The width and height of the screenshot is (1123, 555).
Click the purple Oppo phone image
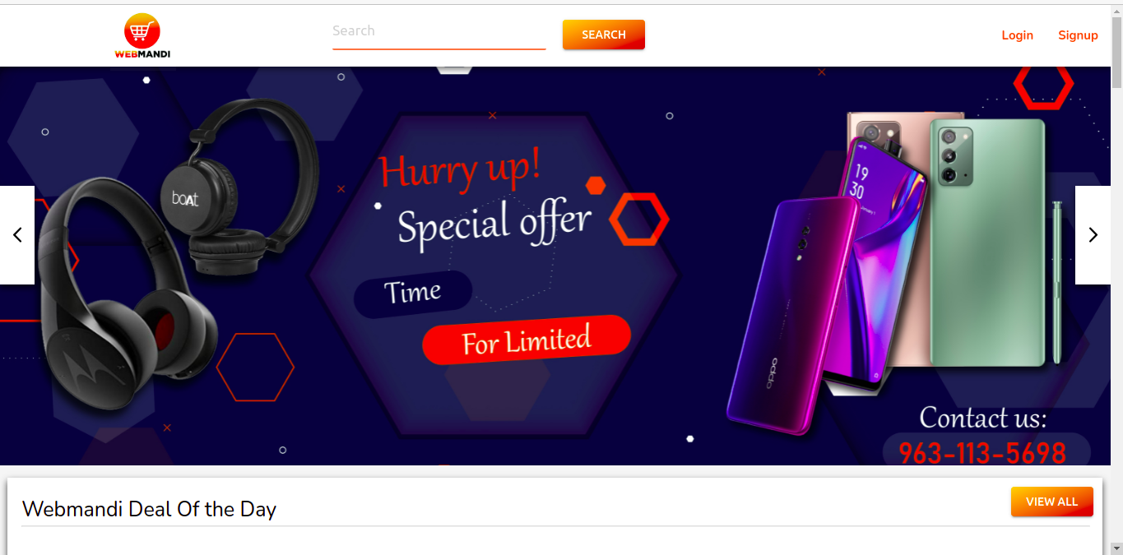tap(790, 317)
